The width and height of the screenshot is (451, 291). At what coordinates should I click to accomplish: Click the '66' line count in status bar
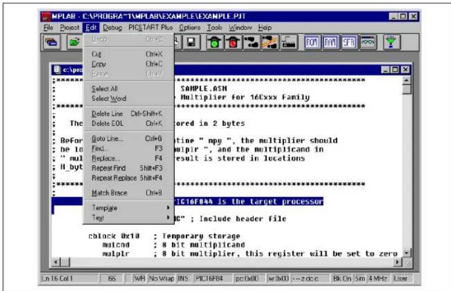112,279
